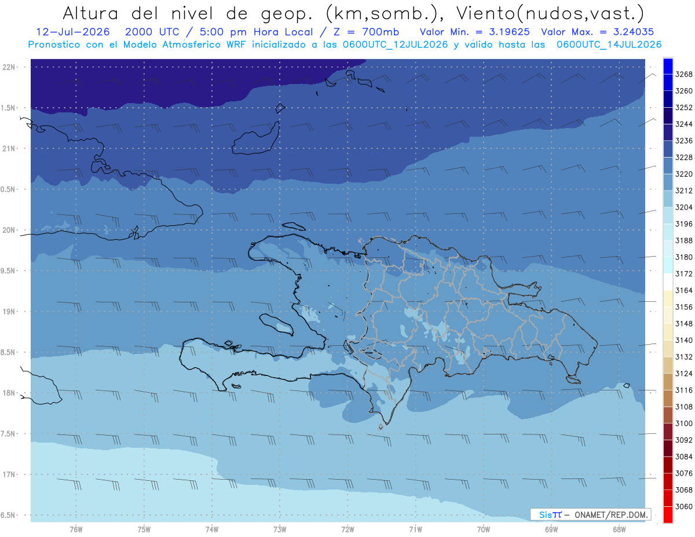Screen dimensions: 695x537
Task: Click the '3228' color scale value
Action: click(x=684, y=158)
